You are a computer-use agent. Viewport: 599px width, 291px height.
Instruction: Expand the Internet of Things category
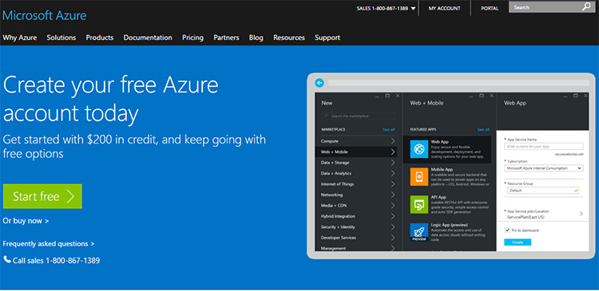pos(393,184)
